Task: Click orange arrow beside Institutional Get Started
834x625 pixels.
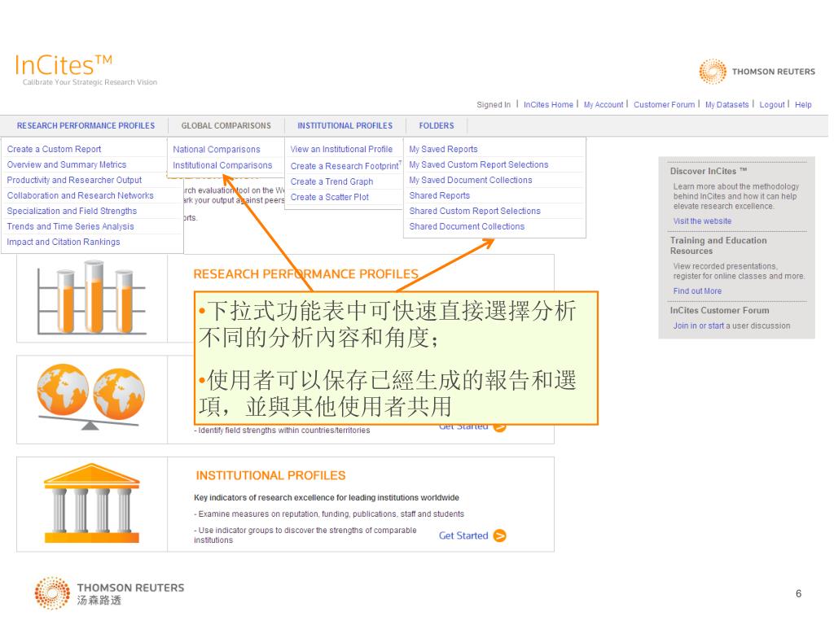Action: tap(500, 535)
